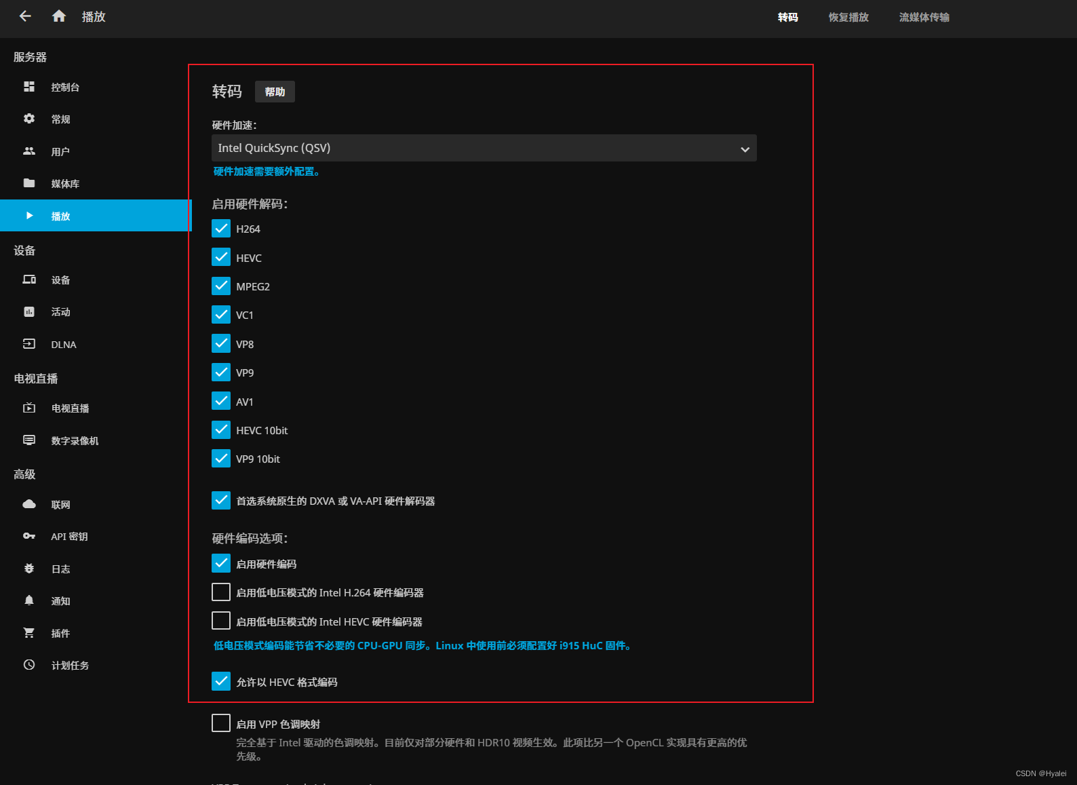Image resolution: width=1077 pixels, height=785 pixels.
Task: Click the 用户 people icon
Action: tap(29, 151)
